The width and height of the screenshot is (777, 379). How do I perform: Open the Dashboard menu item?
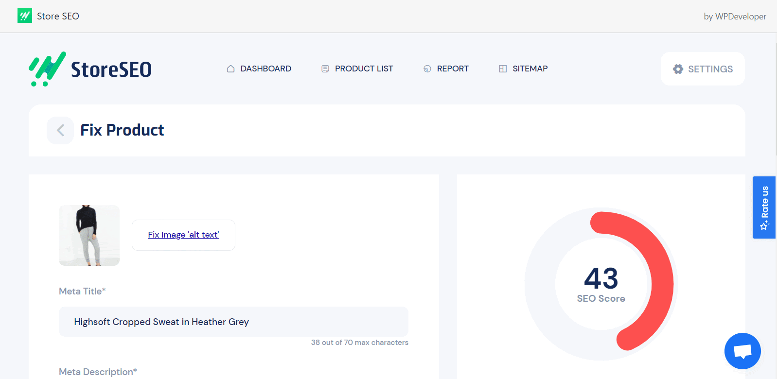259,69
